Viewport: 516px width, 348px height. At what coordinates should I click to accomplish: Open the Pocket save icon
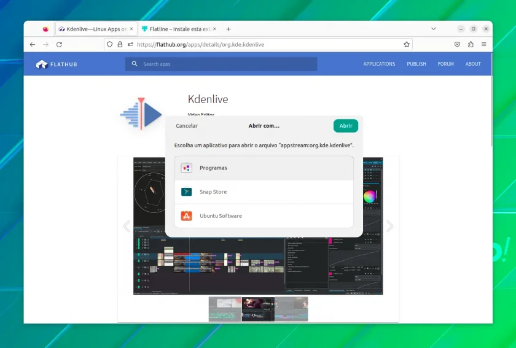[x=457, y=44]
